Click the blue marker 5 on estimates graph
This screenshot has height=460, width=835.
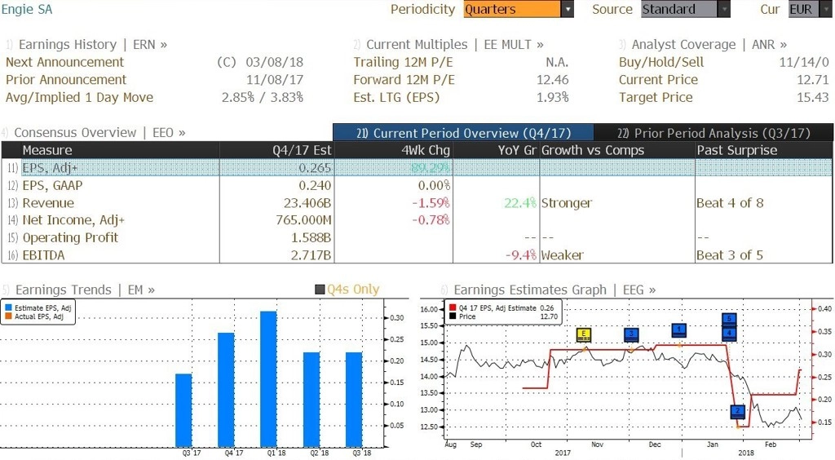730,320
